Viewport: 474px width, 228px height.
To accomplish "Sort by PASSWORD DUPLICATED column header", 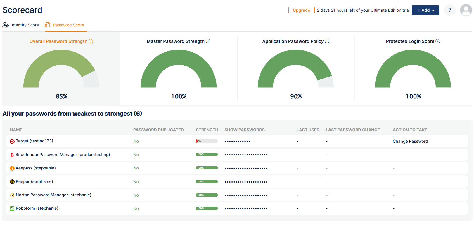I will tap(158, 130).
